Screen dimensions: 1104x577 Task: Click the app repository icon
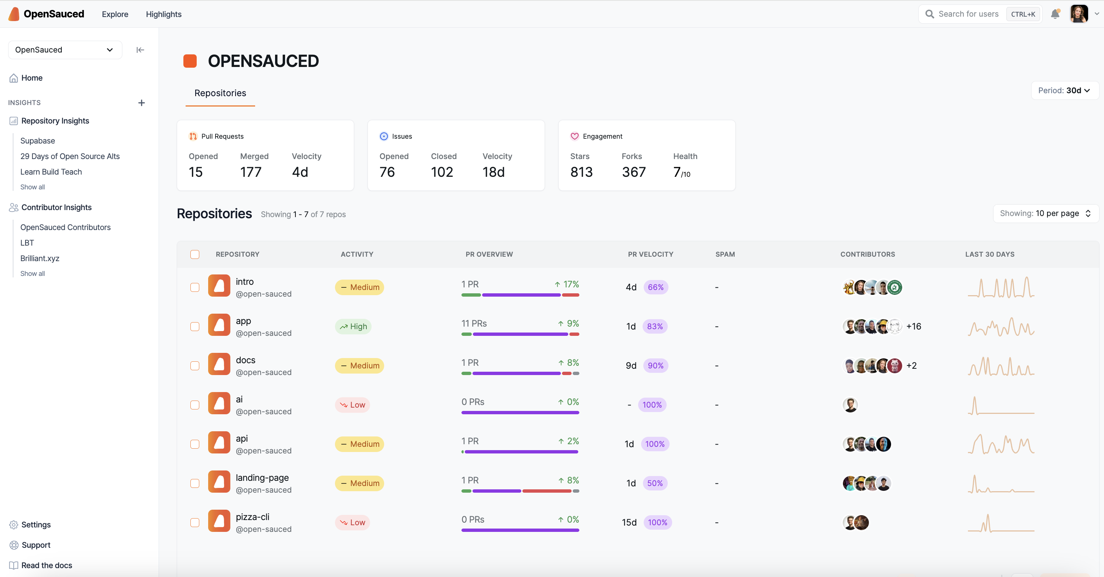pos(219,325)
